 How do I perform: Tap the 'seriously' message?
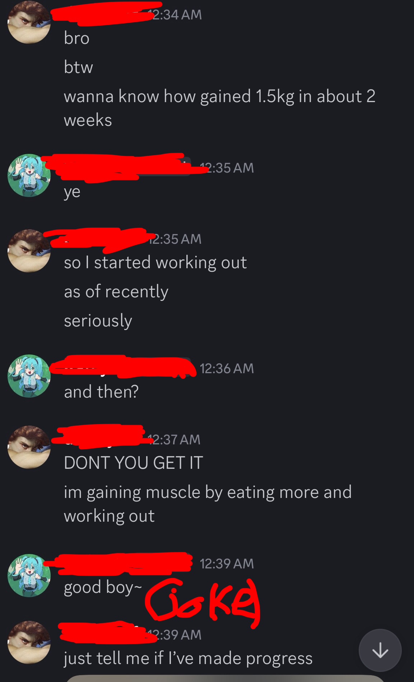click(98, 321)
